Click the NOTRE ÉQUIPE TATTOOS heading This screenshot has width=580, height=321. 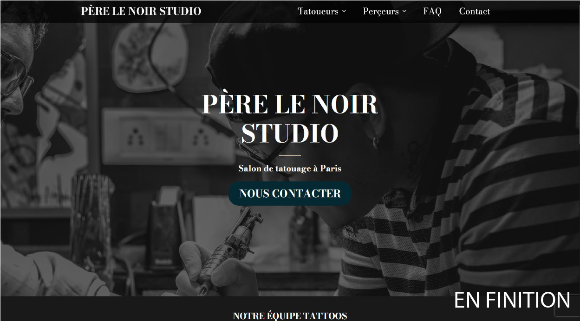pos(290,316)
